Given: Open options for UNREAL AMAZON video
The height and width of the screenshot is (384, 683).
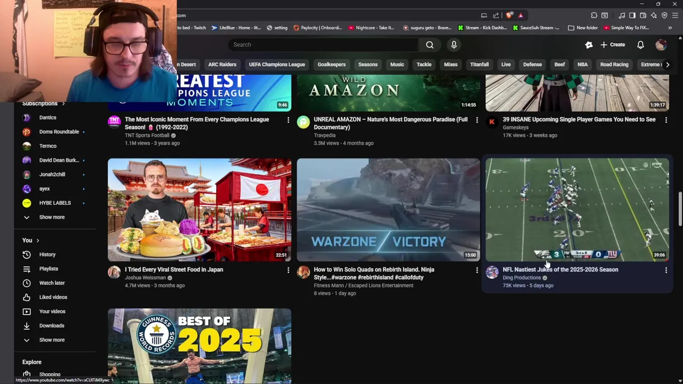Looking at the screenshot, I should 477,120.
